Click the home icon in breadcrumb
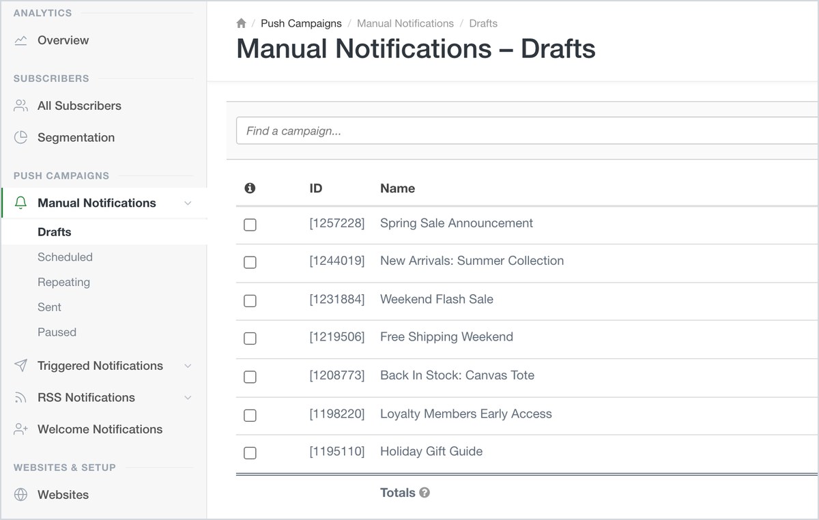 tap(241, 23)
